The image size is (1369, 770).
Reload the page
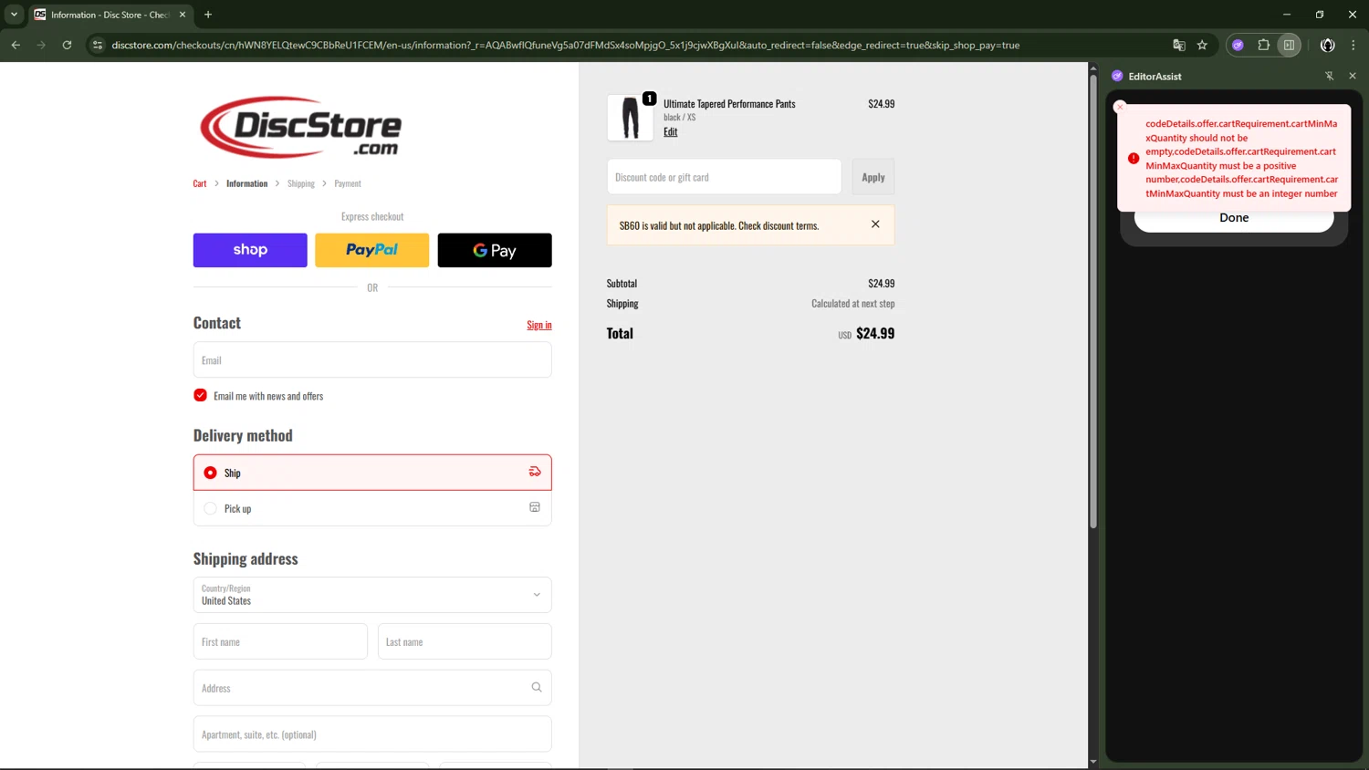[x=67, y=45]
